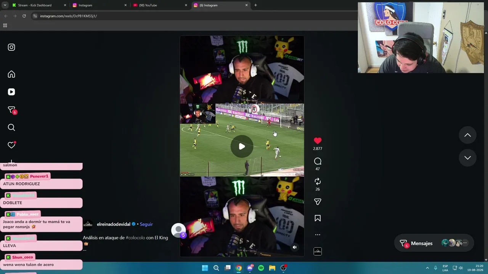This screenshot has height=274, width=488.
Task: Open OBS Studio from the taskbar
Action: [x=283, y=268]
